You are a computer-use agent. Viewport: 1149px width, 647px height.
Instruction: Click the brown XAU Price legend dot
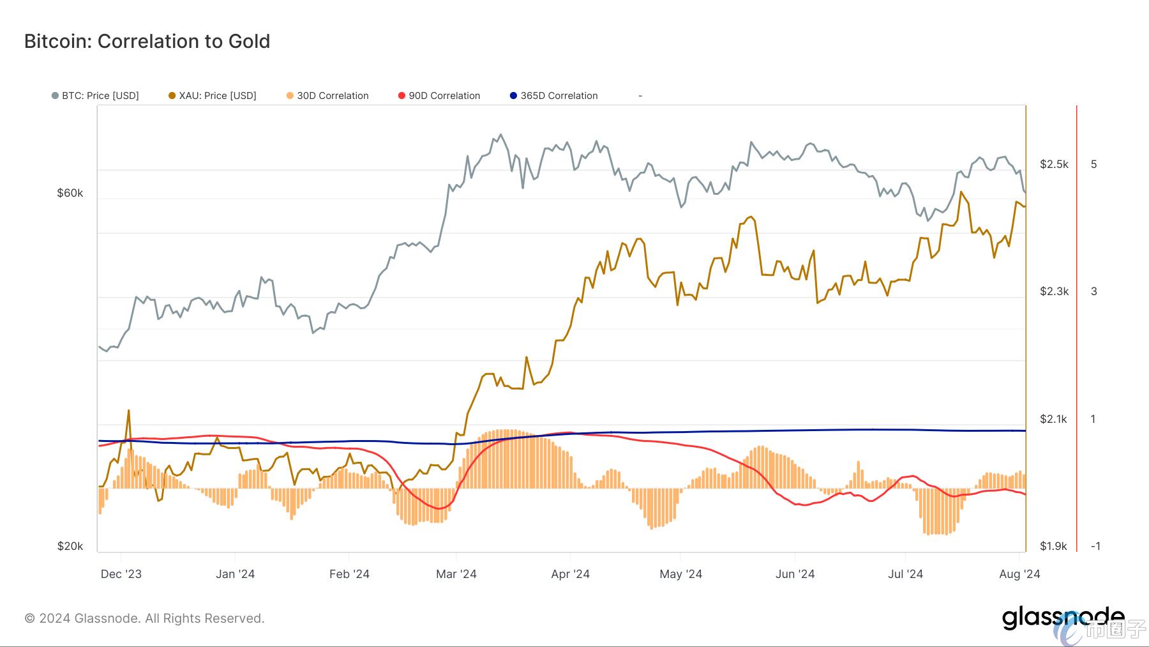pyautogui.click(x=172, y=96)
